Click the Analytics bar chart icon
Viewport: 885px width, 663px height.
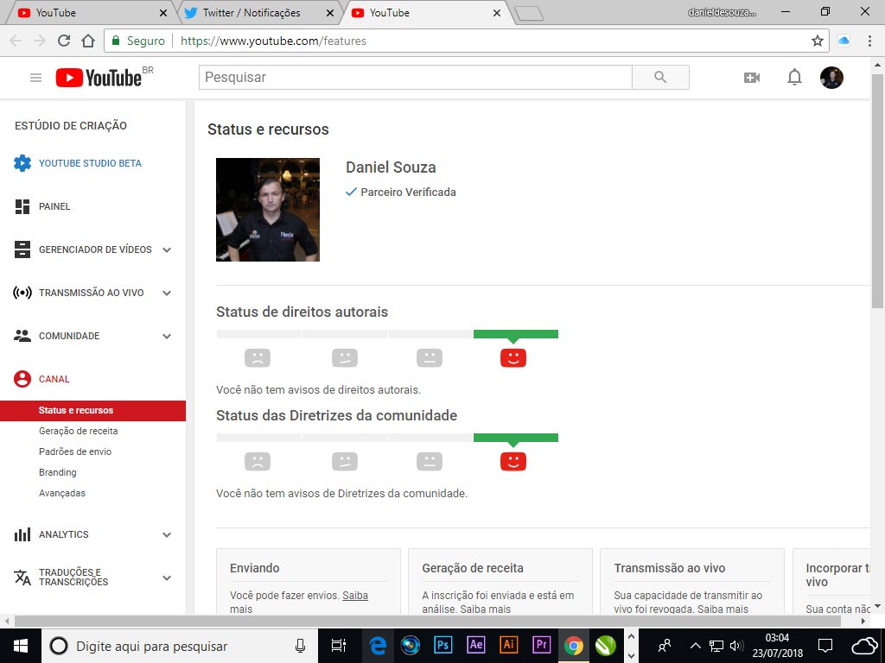(x=22, y=534)
